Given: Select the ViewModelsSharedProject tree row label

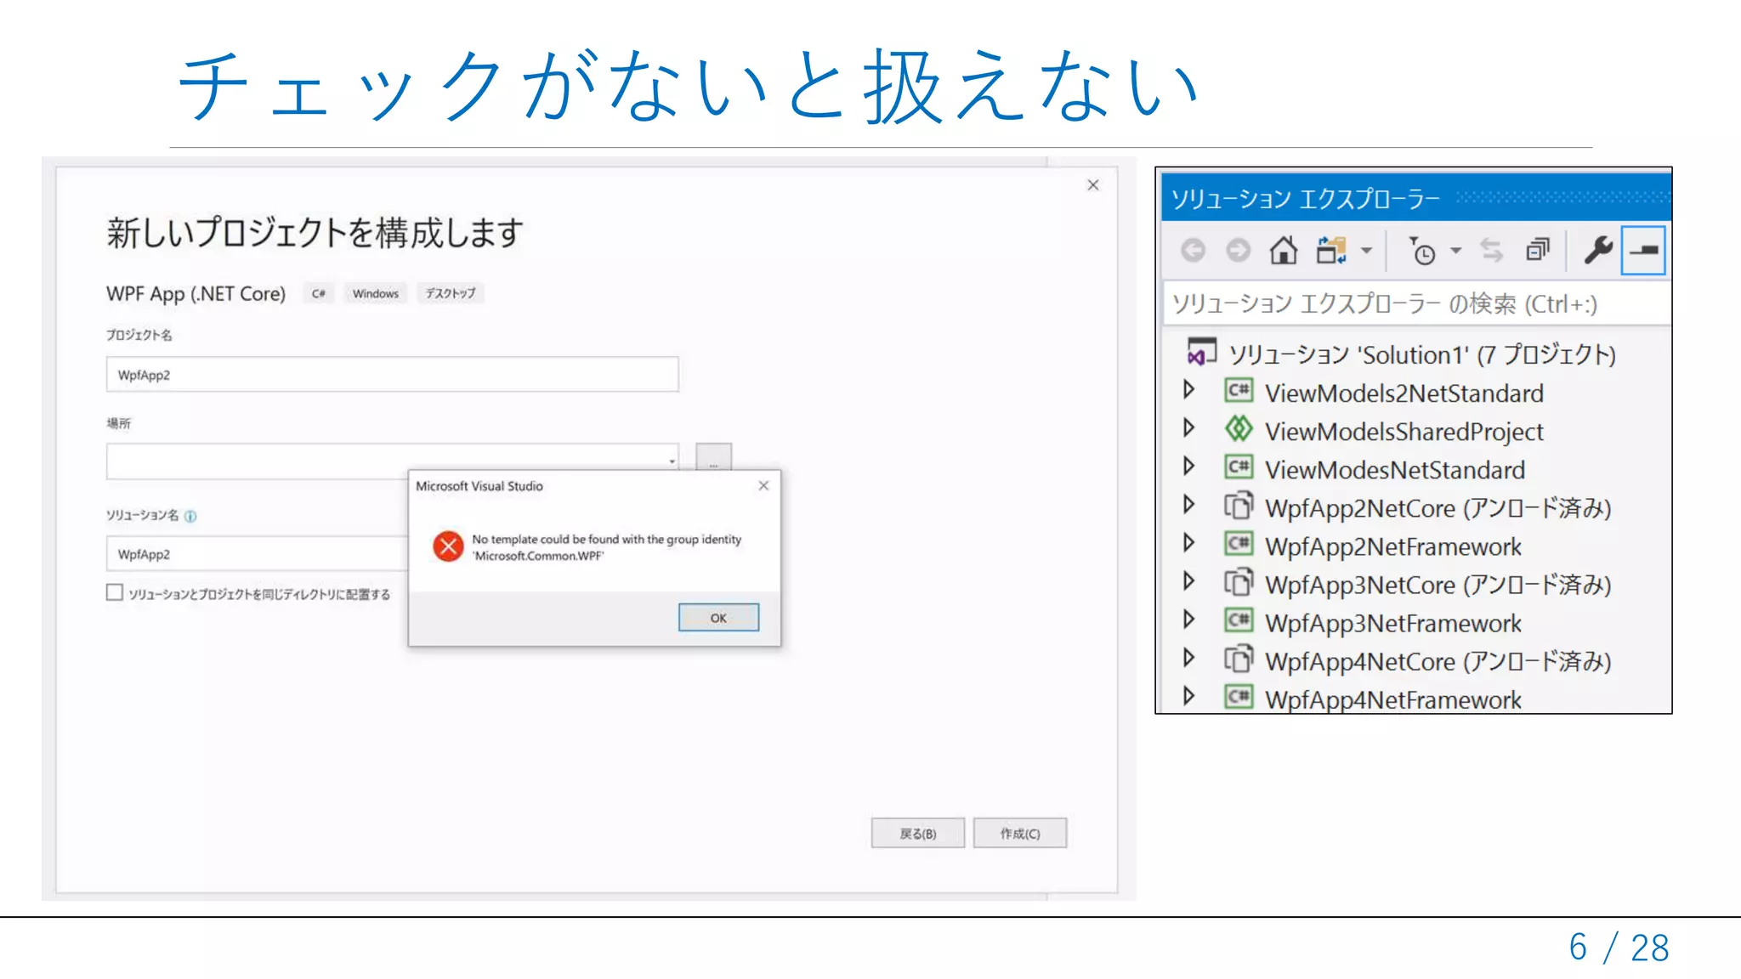Looking at the screenshot, I should (x=1404, y=432).
